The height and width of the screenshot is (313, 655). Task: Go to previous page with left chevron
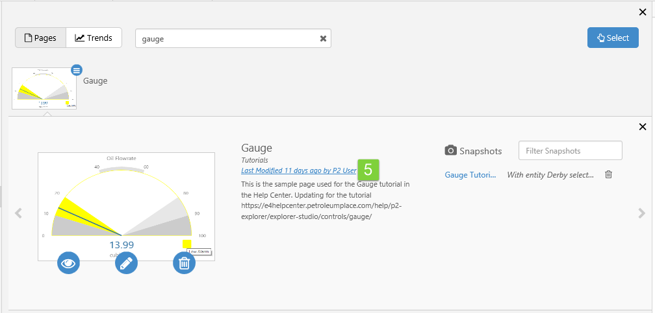coord(18,213)
